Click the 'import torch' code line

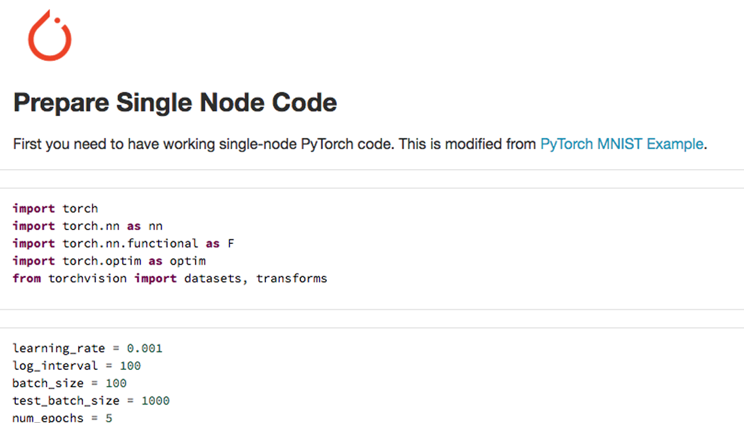[x=55, y=208]
